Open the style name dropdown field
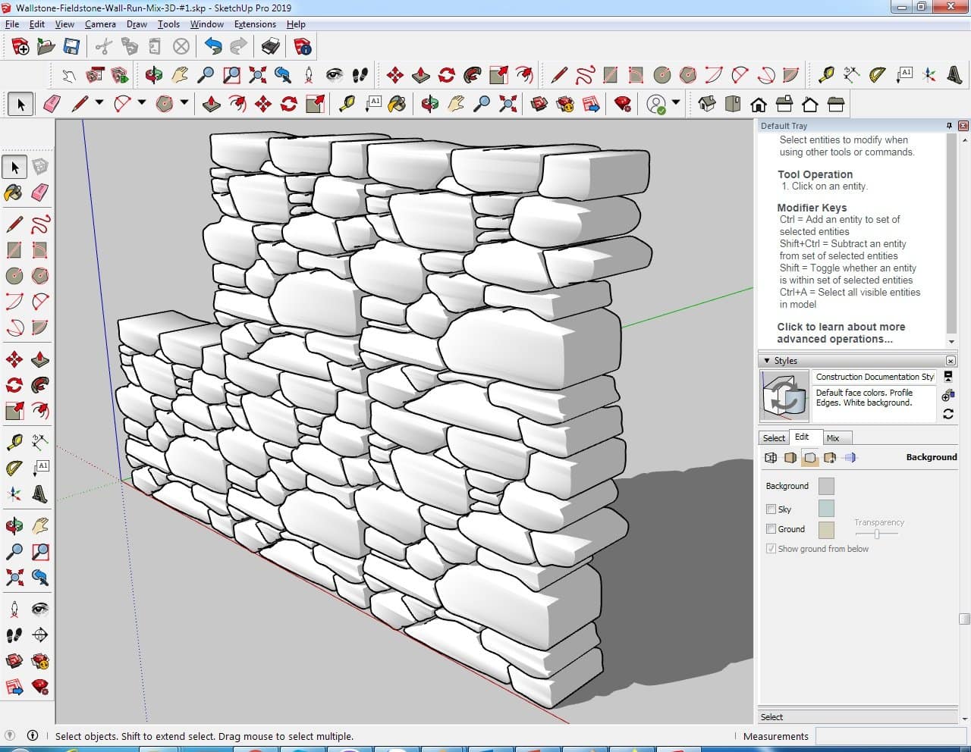This screenshot has width=971, height=752. (874, 377)
